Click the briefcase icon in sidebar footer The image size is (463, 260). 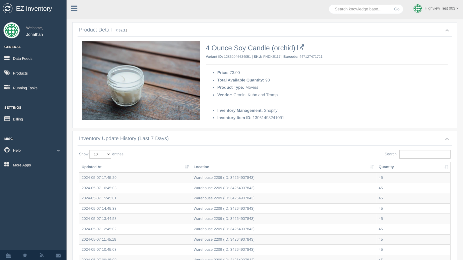pyautogui.click(x=8, y=255)
